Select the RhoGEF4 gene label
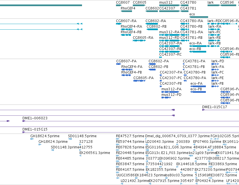 [x=128, y=8]
